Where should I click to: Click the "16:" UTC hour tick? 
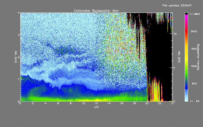click(x=122, y=103)
